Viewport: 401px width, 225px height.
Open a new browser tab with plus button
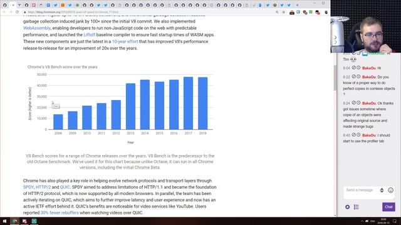coord(297,5)
